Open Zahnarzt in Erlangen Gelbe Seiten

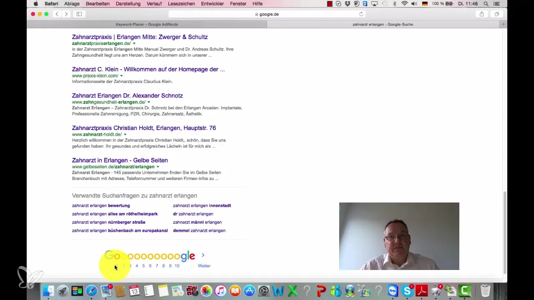click(120, 160)
